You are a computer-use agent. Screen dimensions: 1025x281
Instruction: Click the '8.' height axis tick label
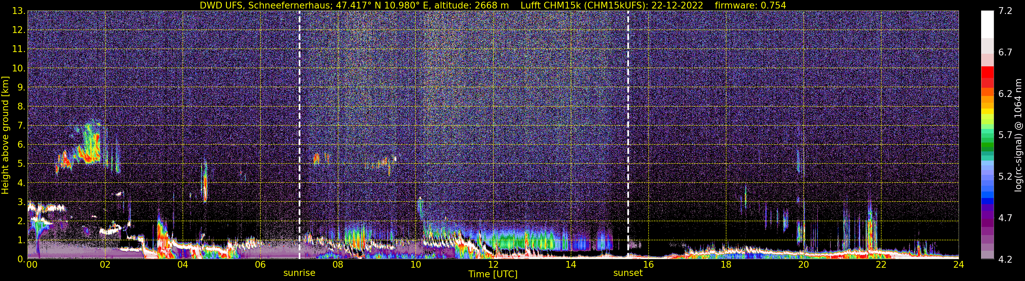click(21, 107)
